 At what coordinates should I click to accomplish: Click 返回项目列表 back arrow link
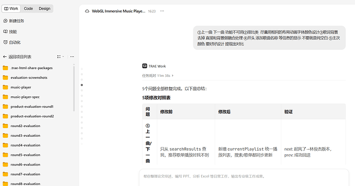coord(17,57)
